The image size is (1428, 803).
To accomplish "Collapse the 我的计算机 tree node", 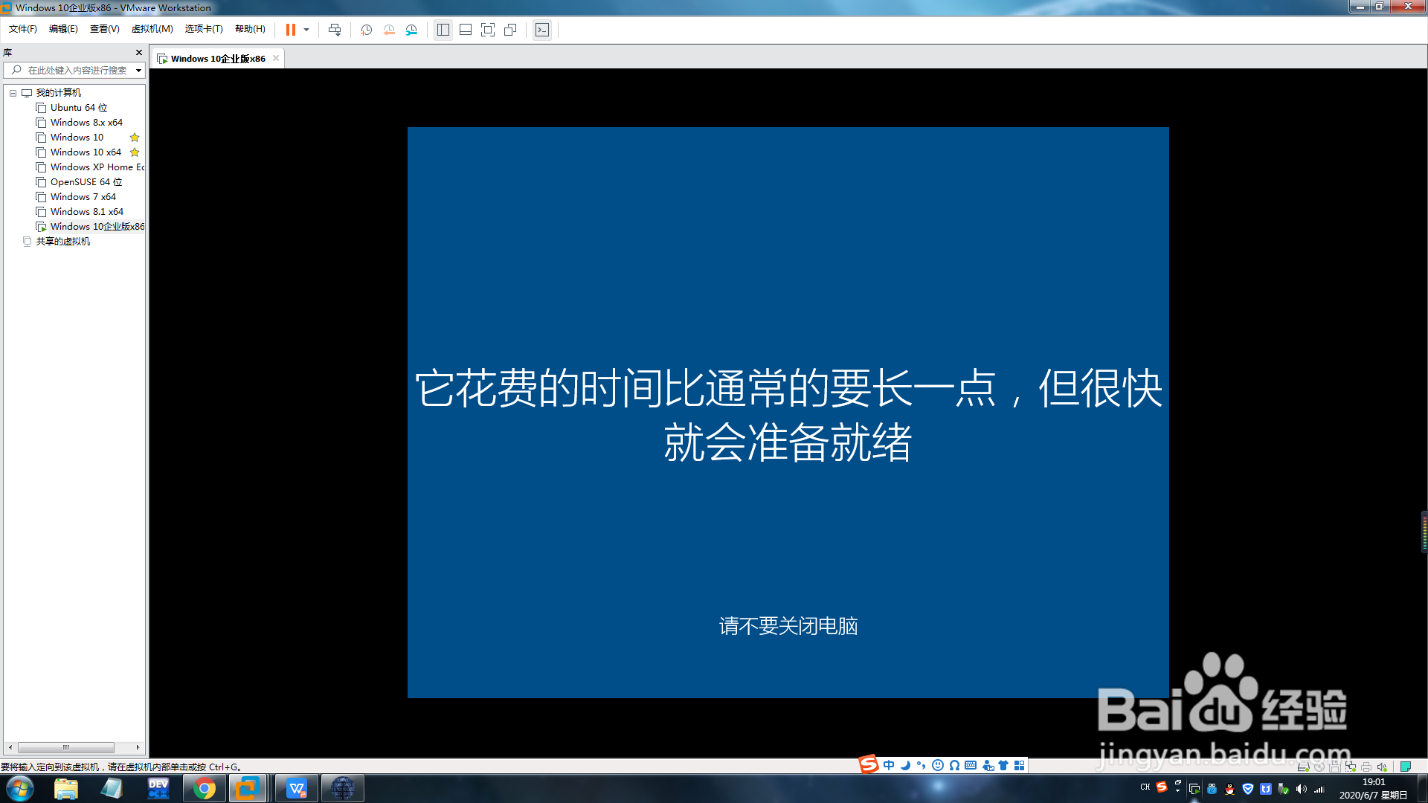I will tap(13, 93).
